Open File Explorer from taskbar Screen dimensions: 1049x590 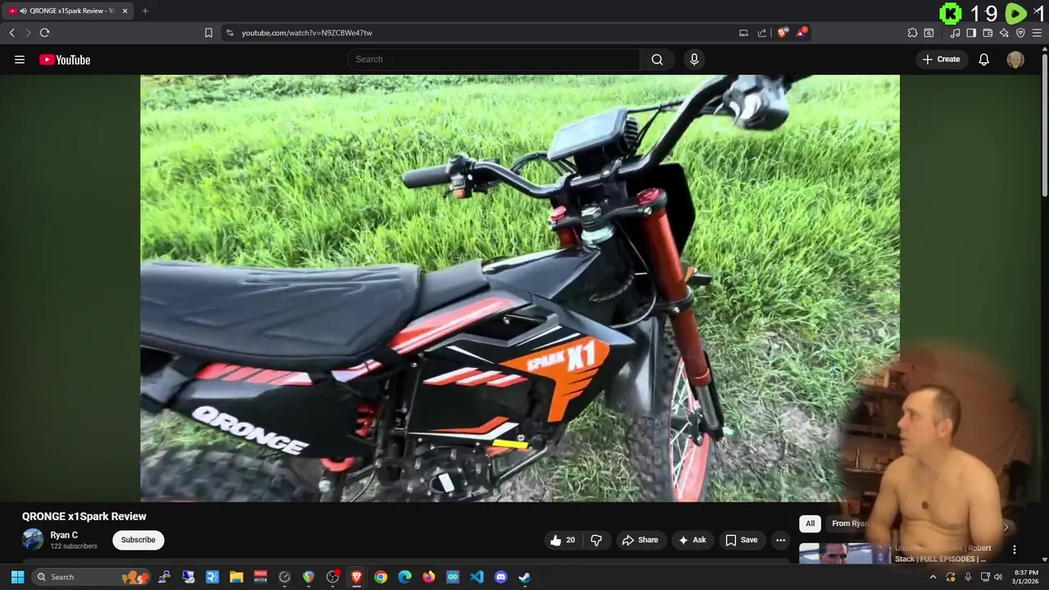[236, 577]
